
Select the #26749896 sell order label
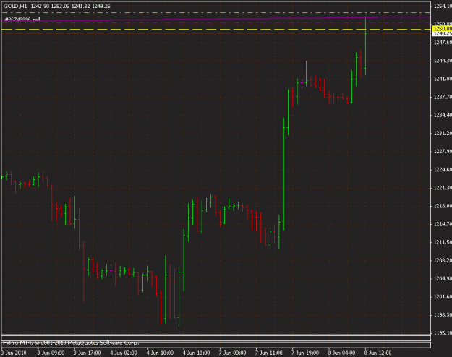pos(22,20)
